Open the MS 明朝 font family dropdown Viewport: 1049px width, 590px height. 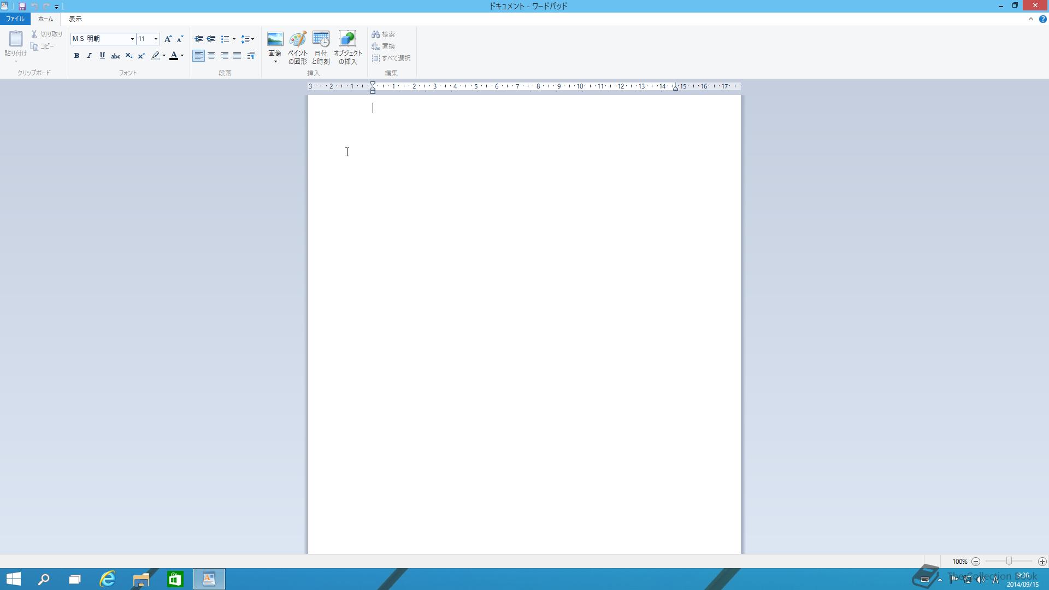coord(132,39)
